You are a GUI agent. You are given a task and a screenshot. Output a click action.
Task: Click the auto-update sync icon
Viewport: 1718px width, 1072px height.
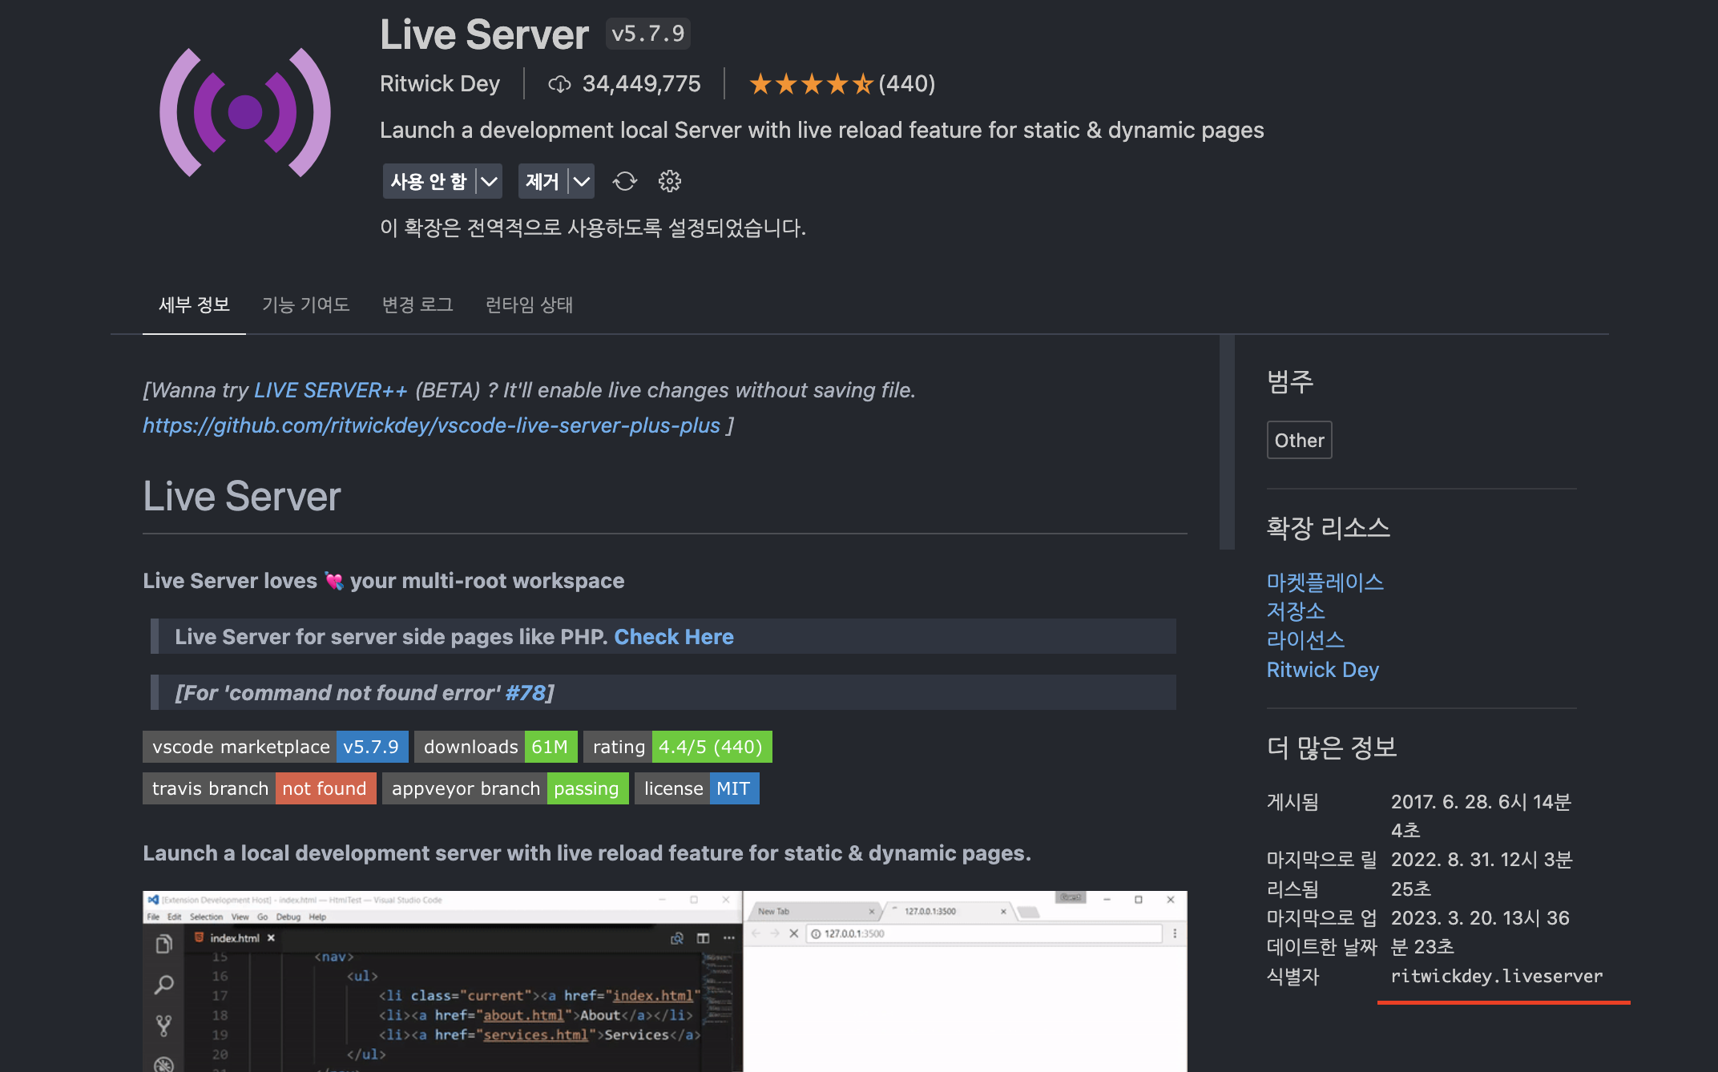click(624, 181)
